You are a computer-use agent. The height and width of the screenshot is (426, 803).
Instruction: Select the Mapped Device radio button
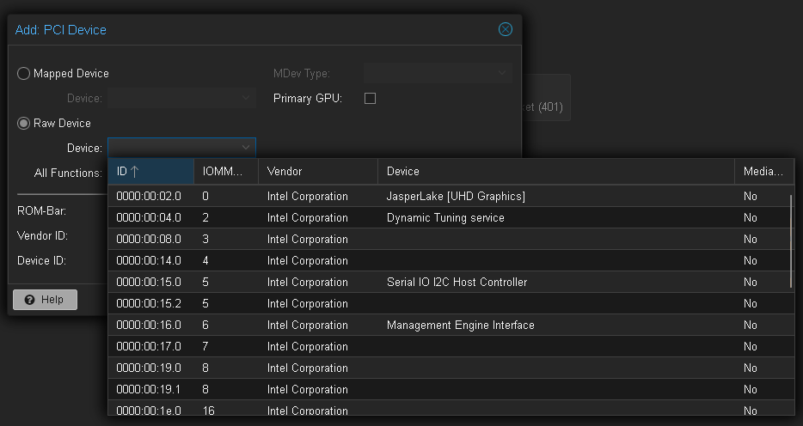23,74
